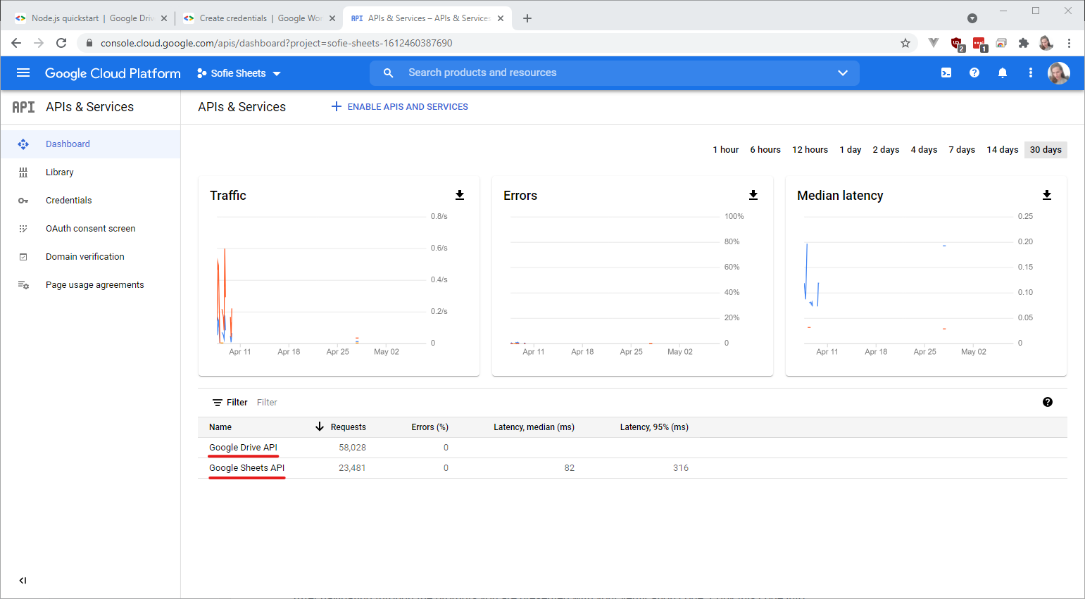This screenshot has width=1085, height=599.
Task: Reload the page in the browser
Action: 61,43
